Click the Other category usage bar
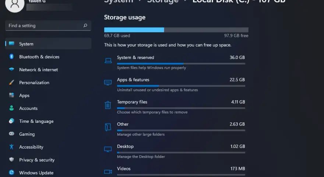The image size is (324, 177). click(x=181, y=130)
